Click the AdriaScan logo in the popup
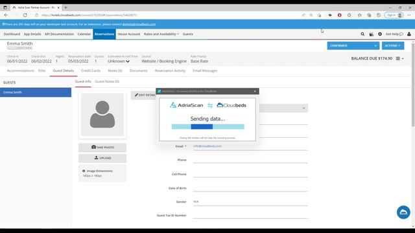This screenshot has height=233, width=415. [186, 105]
